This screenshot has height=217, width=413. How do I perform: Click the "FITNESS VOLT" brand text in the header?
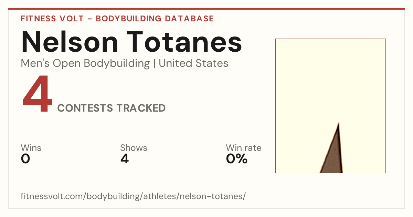52,19
